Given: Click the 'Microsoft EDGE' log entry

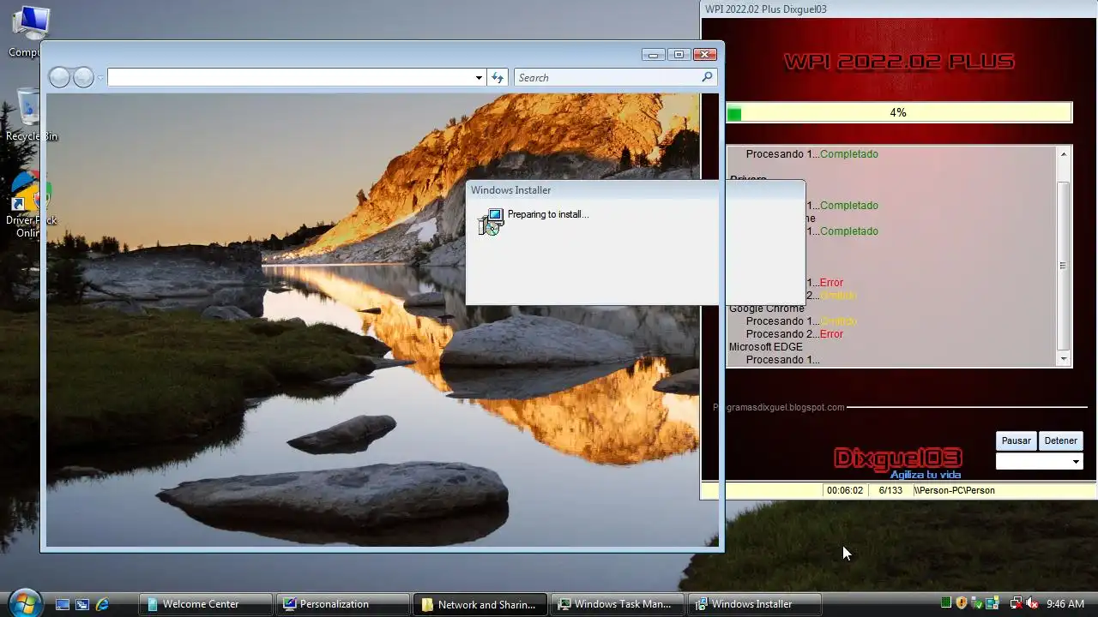Looking at the screenshot, I should (766, 347).
